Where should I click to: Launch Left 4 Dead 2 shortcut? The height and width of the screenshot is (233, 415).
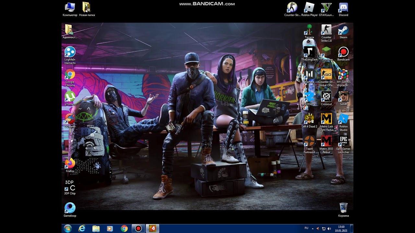pos(309,121)
